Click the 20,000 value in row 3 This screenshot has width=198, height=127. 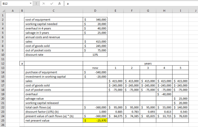coord(95,24)
